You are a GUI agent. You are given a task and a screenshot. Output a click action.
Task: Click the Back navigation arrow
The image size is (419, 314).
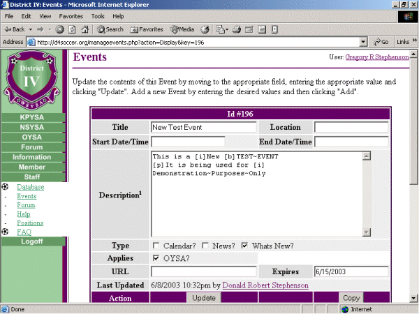click(15, 29)
